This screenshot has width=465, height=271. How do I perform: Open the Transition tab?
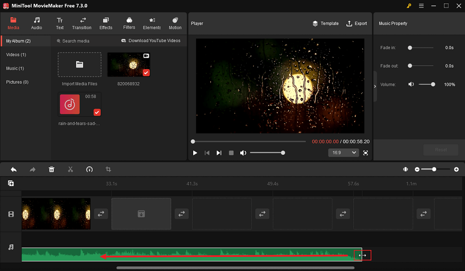tap(82, 23)
